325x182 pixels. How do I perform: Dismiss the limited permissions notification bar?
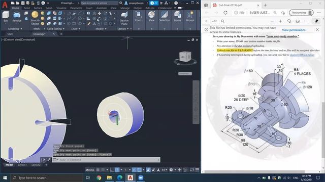point(317,30)
